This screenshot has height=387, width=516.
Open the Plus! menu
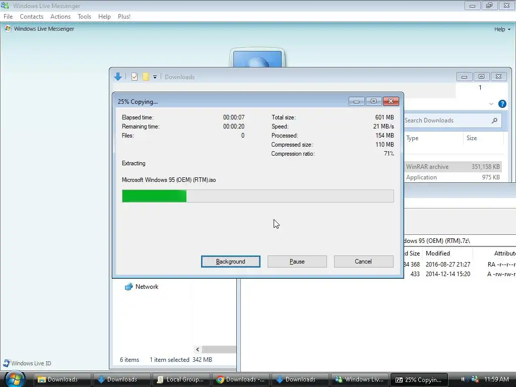tap(124, 17)
